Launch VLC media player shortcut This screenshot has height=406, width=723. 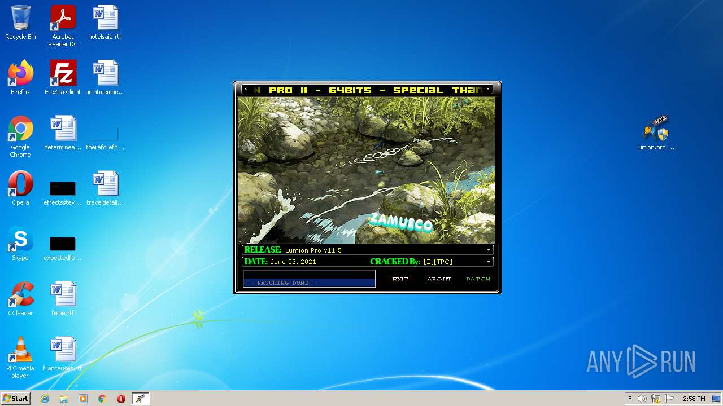point(20,358)
